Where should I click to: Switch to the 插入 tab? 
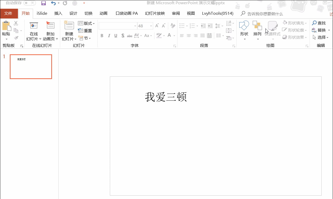tap(58, 13)
